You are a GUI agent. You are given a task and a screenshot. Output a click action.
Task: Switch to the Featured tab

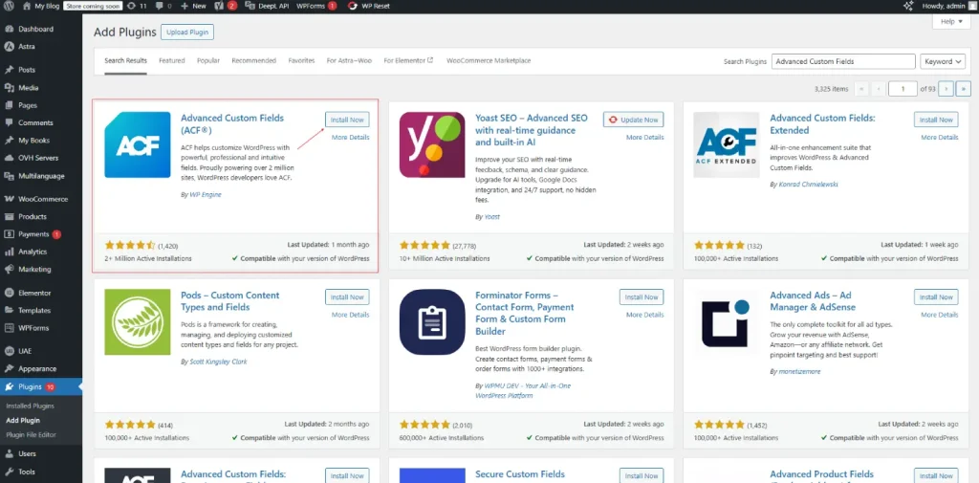pyautogui.click(x=172, y=60)
